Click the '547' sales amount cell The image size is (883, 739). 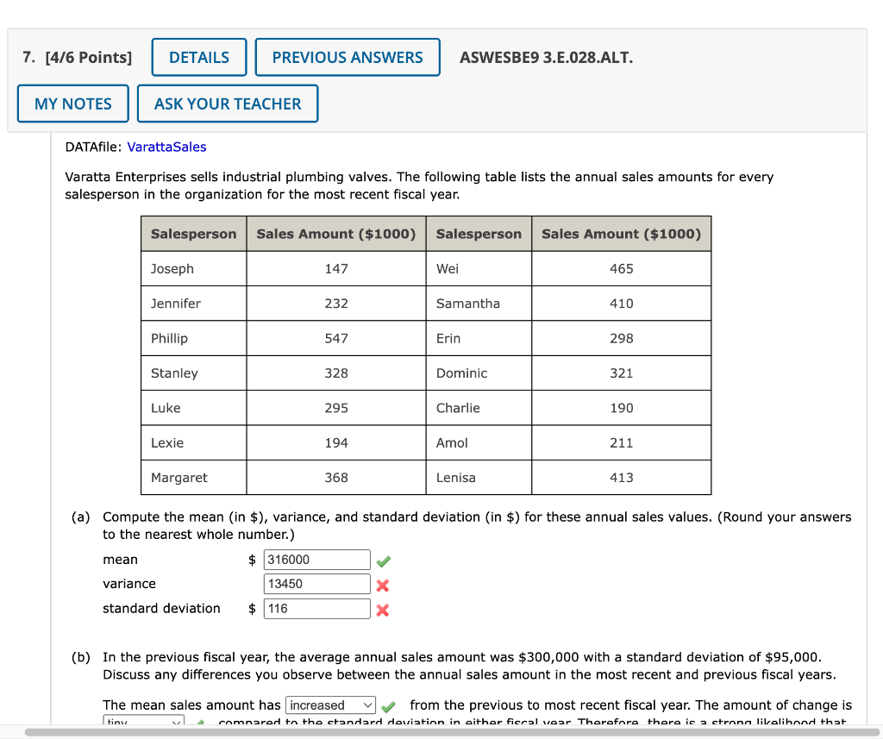[336, 339]
